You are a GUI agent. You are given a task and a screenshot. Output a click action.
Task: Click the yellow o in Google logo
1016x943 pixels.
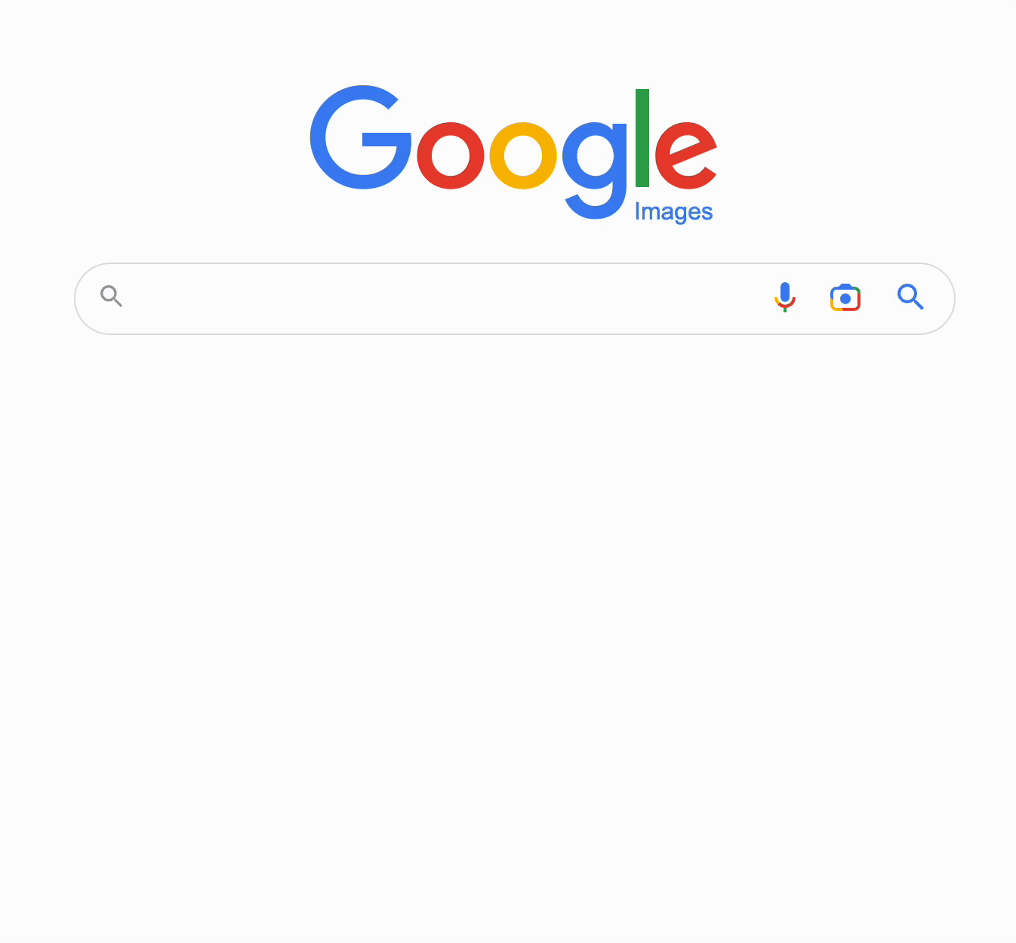523,155
